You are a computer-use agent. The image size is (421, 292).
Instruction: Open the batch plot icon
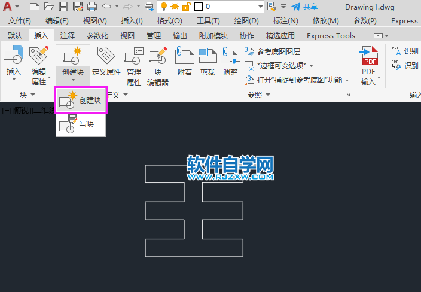(149, 7)
